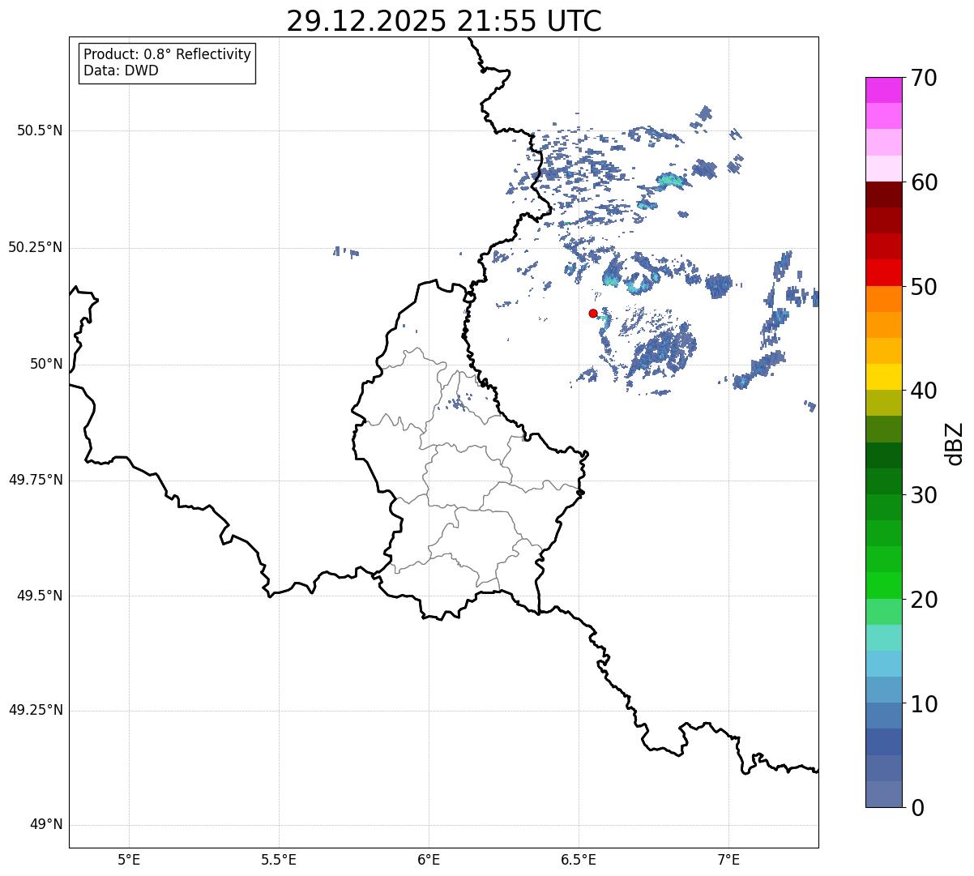Click the bright green colorbar segment at 20
This screenshot has height=876, width=974.
coord(884,585)
